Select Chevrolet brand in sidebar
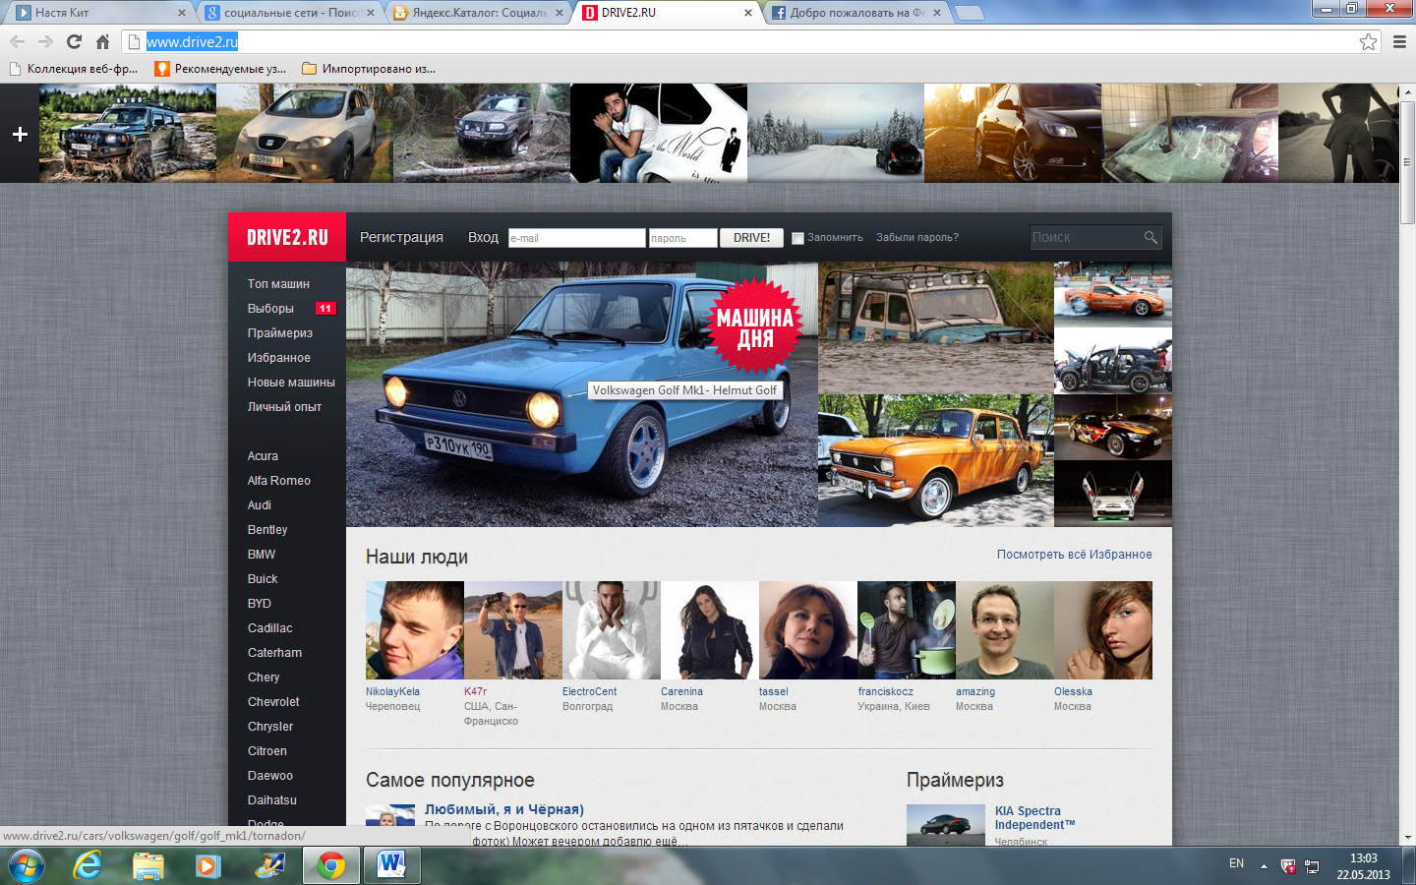This screenshot has width=1416, height=885. [273, 702]
